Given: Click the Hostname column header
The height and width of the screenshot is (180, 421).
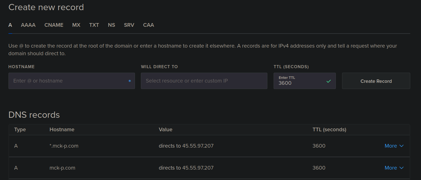Looking at the screenshot, I should (x=62, y=130).
